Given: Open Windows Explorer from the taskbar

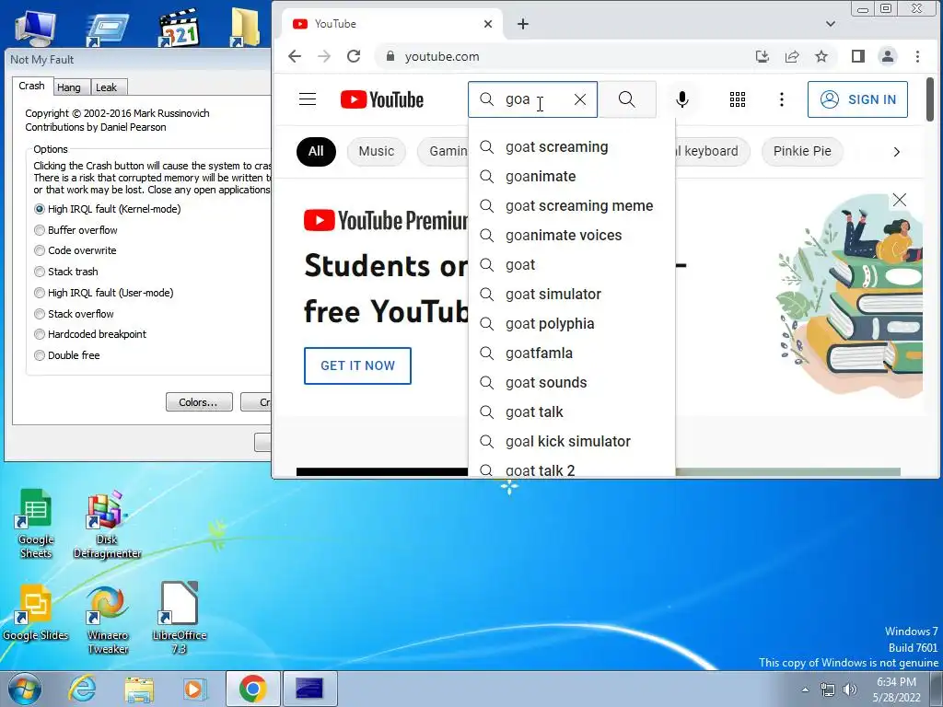Looking at the screenshot, I should coord(139,689).
